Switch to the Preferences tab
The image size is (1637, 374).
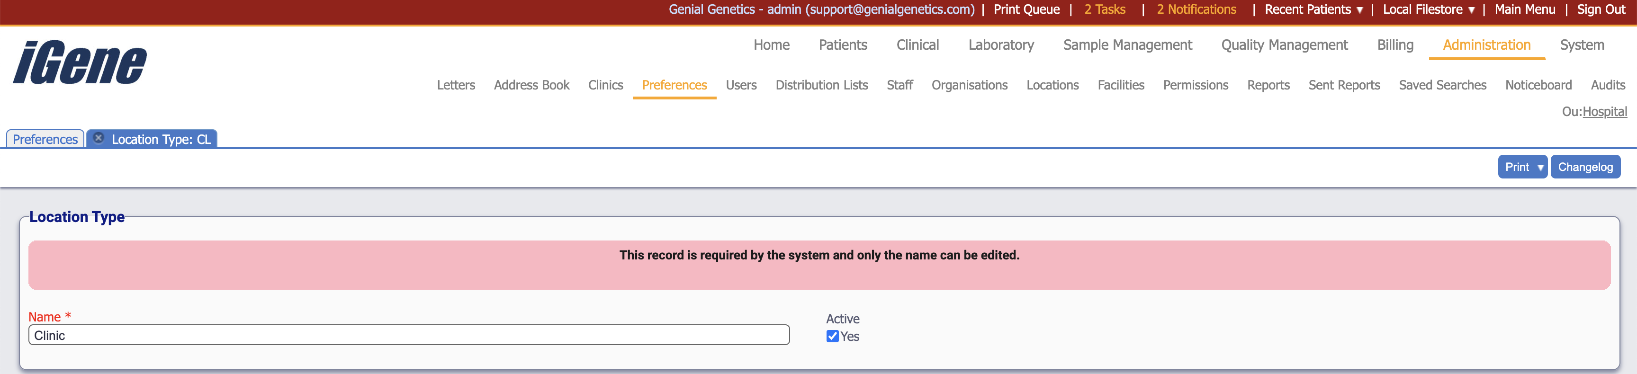click(x=45, y=139)
